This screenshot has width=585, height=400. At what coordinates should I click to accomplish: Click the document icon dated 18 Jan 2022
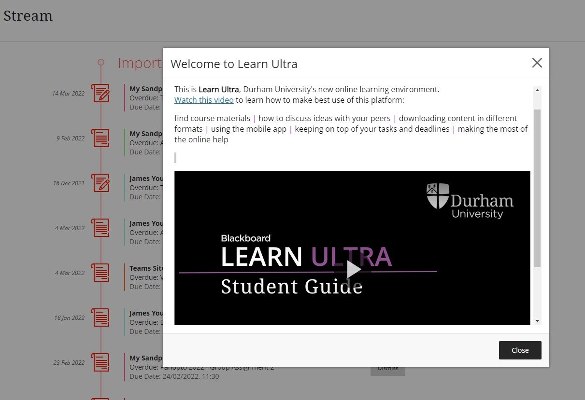coord(100,317)
